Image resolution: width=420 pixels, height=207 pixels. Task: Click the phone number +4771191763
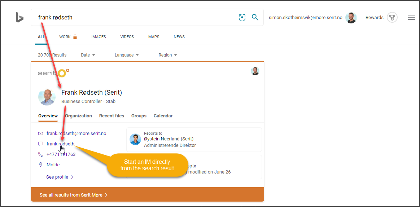61,154
